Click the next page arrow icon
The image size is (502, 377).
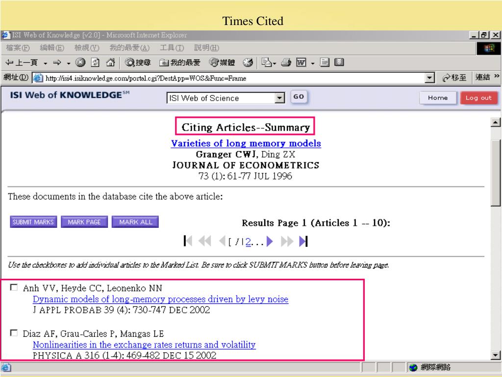pos(270,241)
